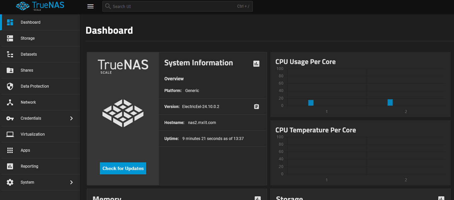454x200 pixels.
Task: Copy the version using the clipboard icon
Action: point(256,106)
